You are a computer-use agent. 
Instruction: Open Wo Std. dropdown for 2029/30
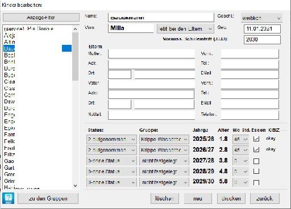coord(240,182)
